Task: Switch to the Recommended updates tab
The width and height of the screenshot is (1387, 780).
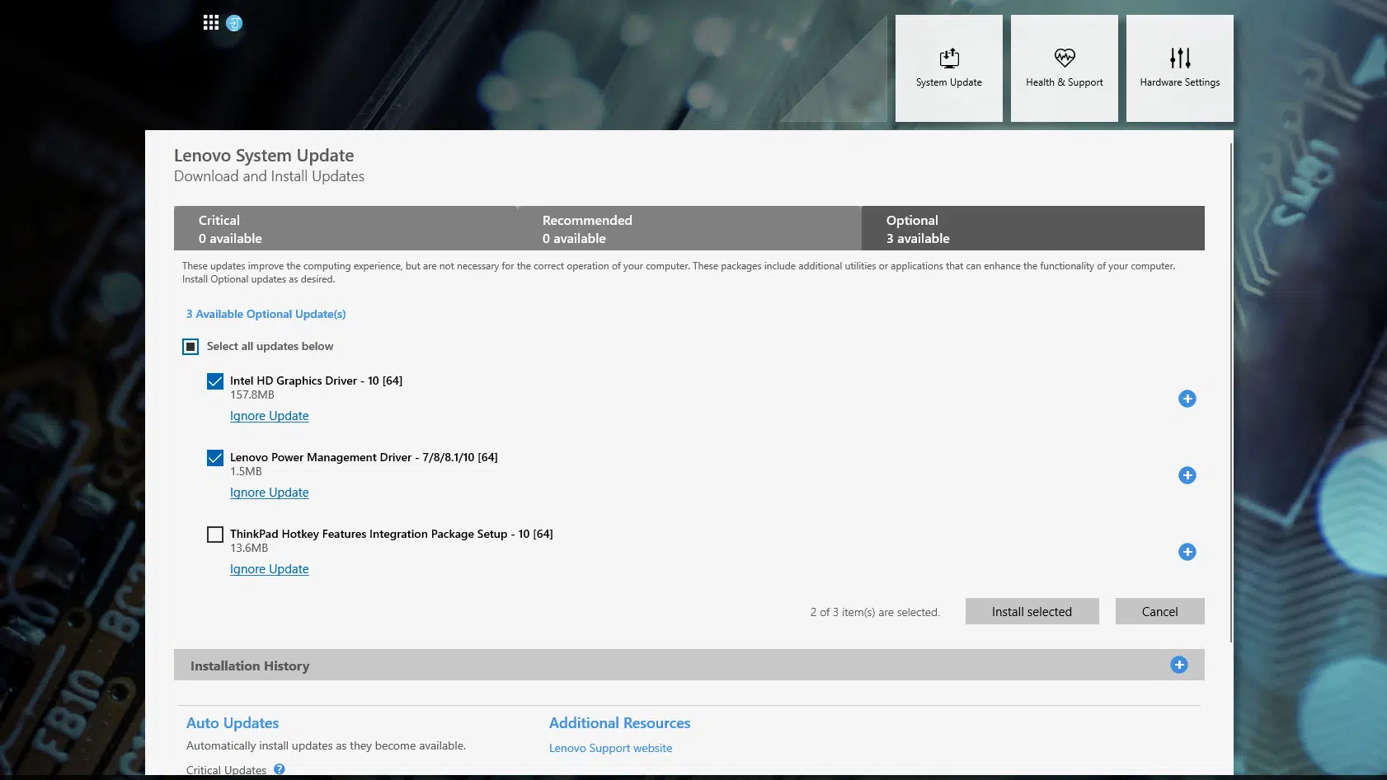Action: (689, 228)
